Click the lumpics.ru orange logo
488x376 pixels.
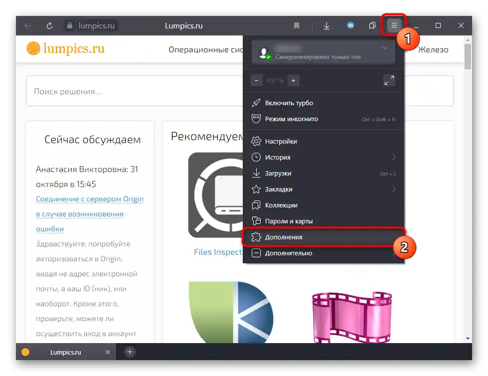66,48
